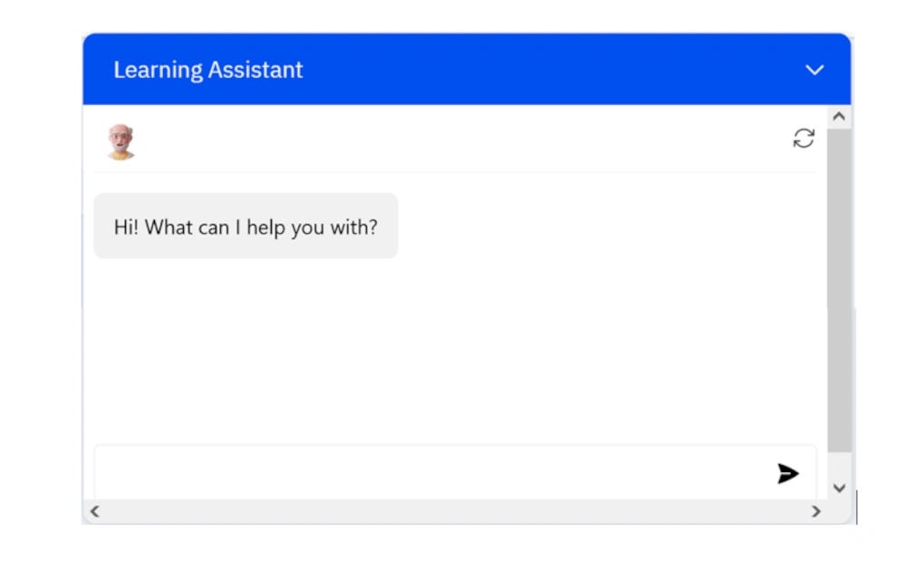The height and width of the screenshot is (561, 906).
Task: Click the vertical scrollbar thumb
Action: [x=838, y=290]
